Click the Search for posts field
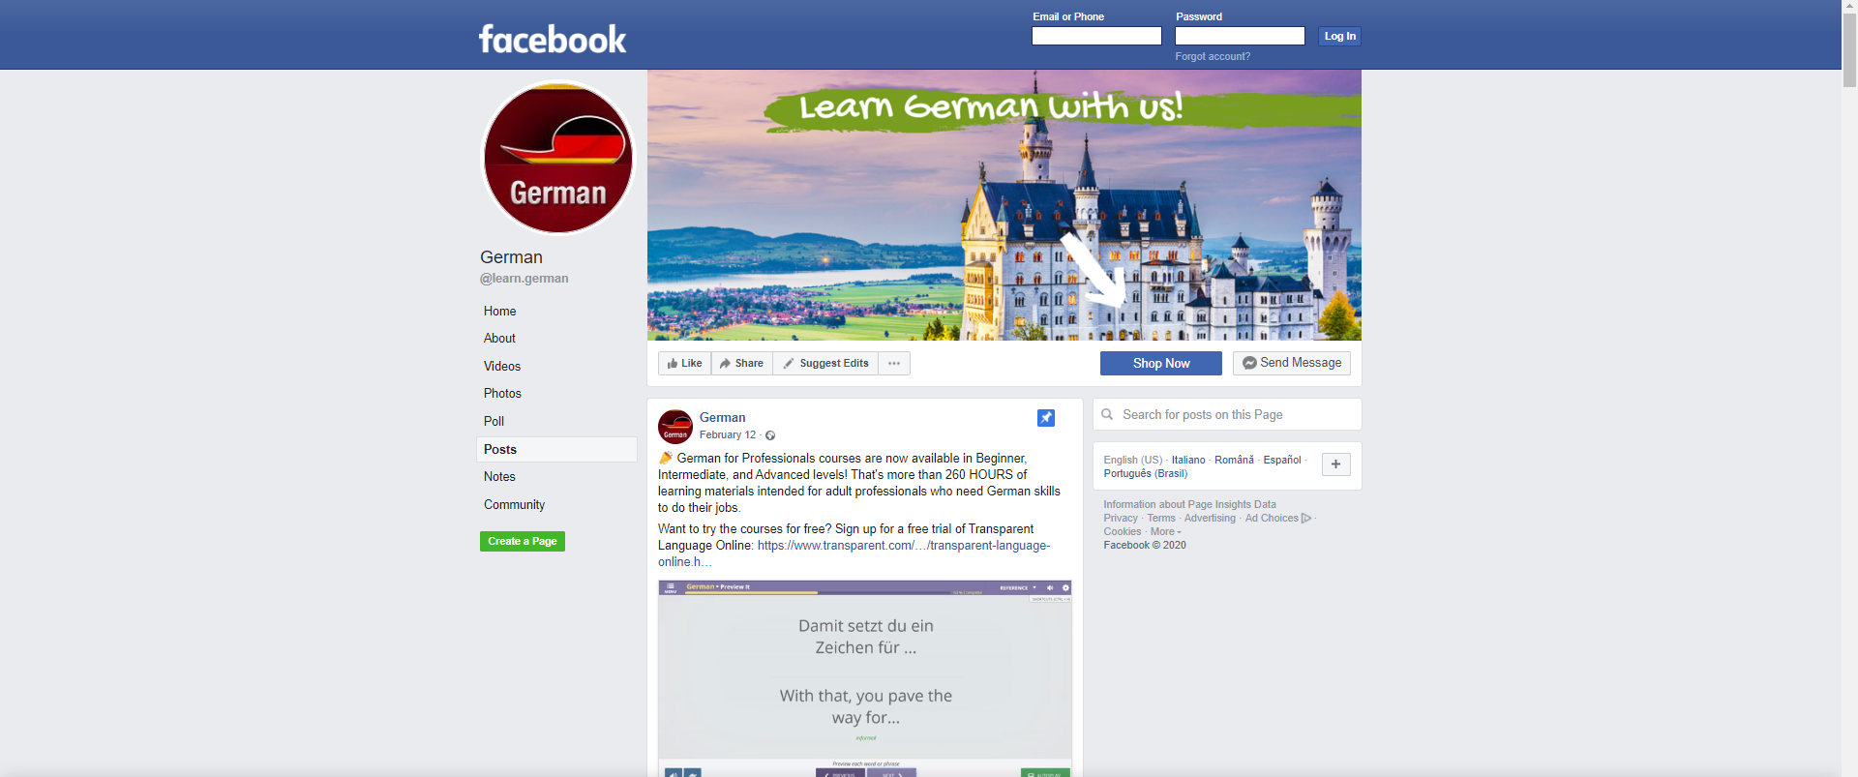1858x777 pixels. tap(1227, 414)
